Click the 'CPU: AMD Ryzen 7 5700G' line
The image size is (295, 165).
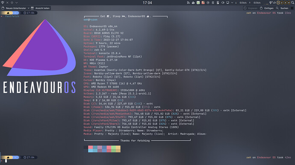point(113,84)
